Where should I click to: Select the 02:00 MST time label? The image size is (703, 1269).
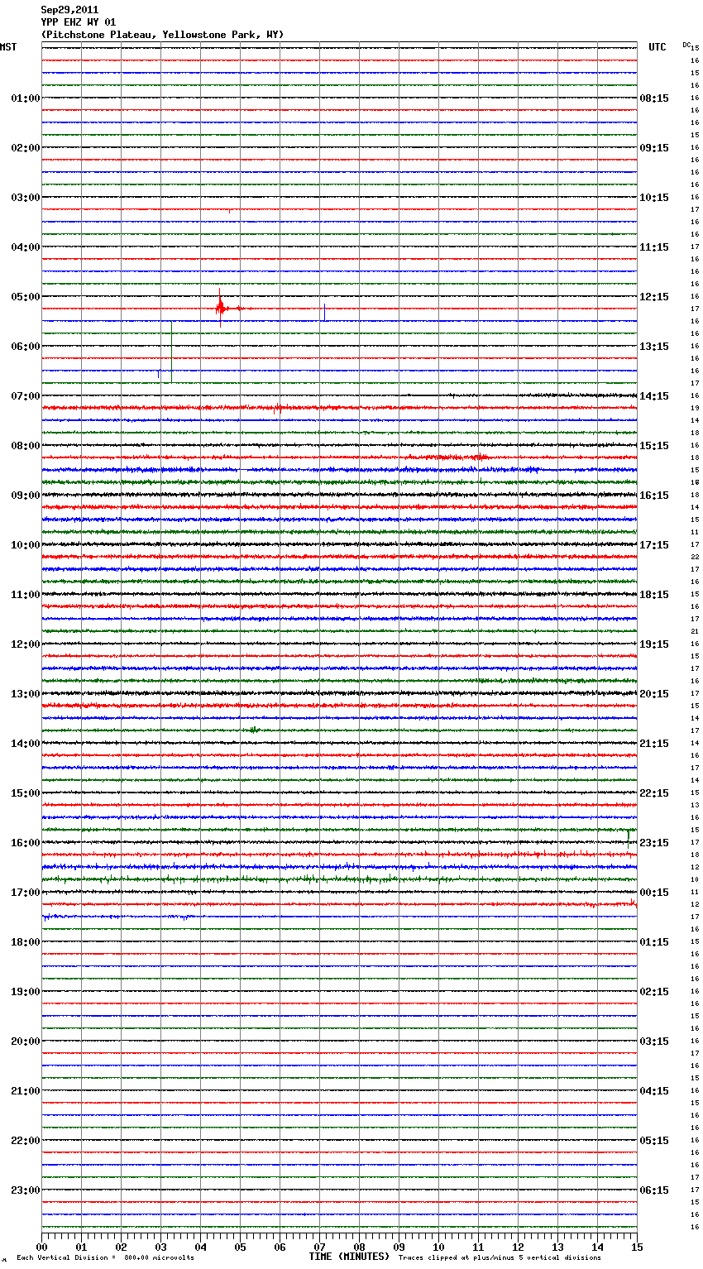(x=26, y=148)
